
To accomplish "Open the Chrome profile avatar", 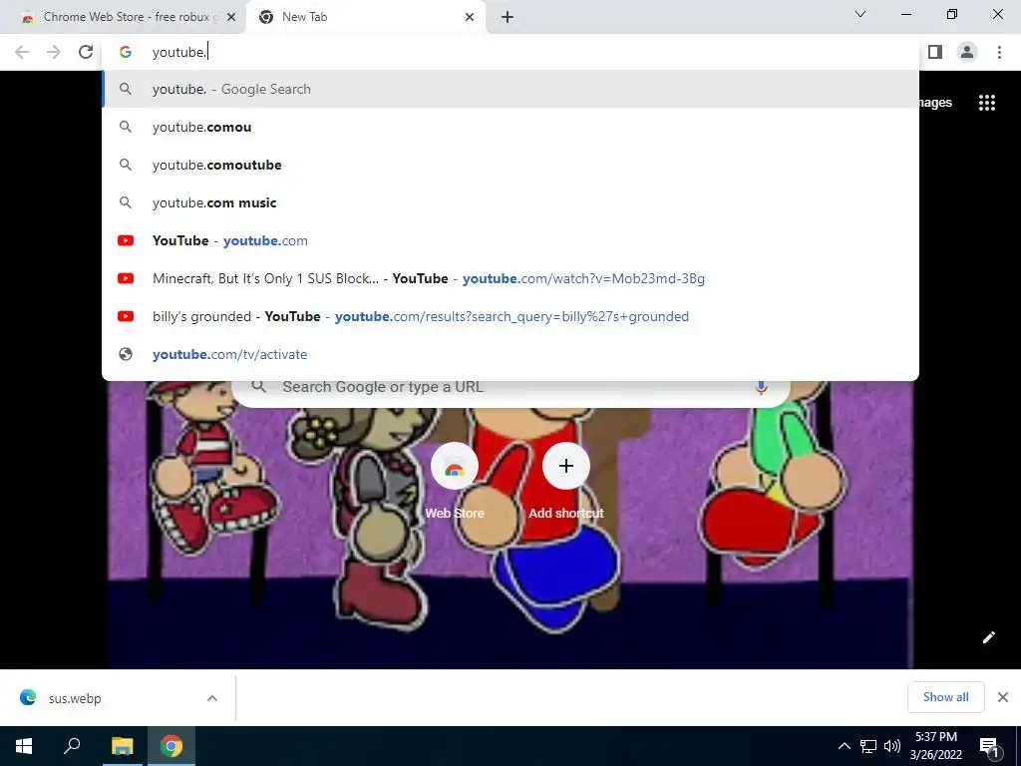I will 967,52.
